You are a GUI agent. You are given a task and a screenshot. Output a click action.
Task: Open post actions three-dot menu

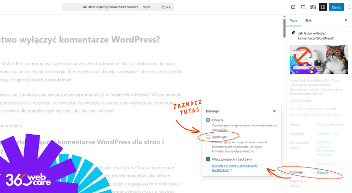(x=345, y=33)
